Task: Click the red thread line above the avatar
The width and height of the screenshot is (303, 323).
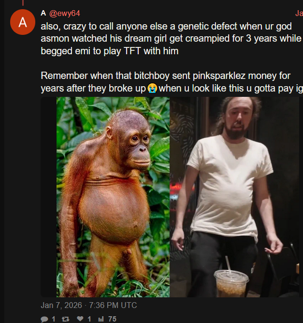Action: [x=23, y=3]
